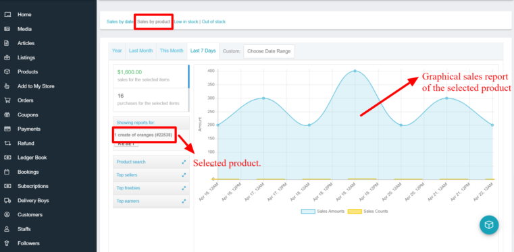
Task: Click the Followers sidebar icon
Action: (7, 243)
